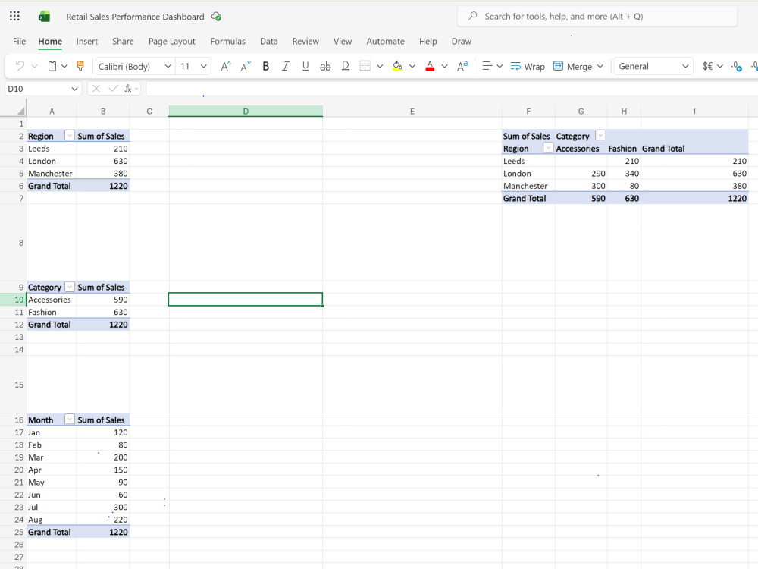This screenshot has height=569, width=758.
Task: Open currency format dropdown arrow
Action: tap(720, 66)
